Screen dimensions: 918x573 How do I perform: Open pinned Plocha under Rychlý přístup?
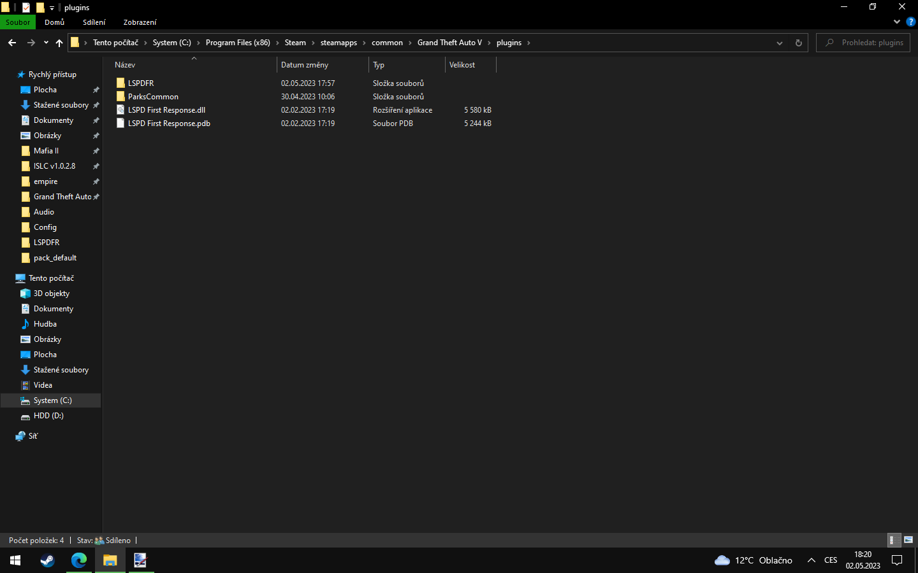(x=45, y=90)
